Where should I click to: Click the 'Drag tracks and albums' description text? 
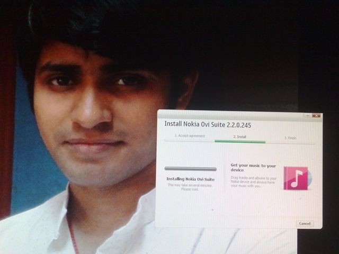pyautogui.click(x=253, y=182)
